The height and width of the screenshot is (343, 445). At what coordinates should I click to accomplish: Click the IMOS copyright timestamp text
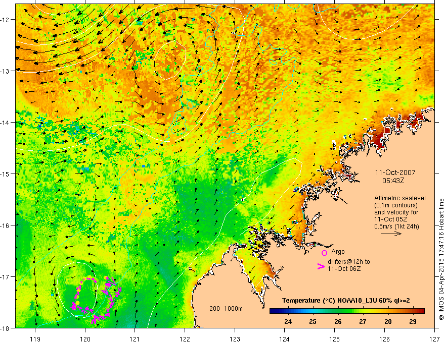coord(441,260)
